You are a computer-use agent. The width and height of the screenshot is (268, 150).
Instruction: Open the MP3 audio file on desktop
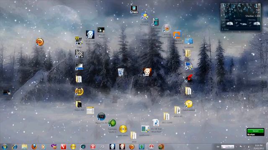(156, 123)
